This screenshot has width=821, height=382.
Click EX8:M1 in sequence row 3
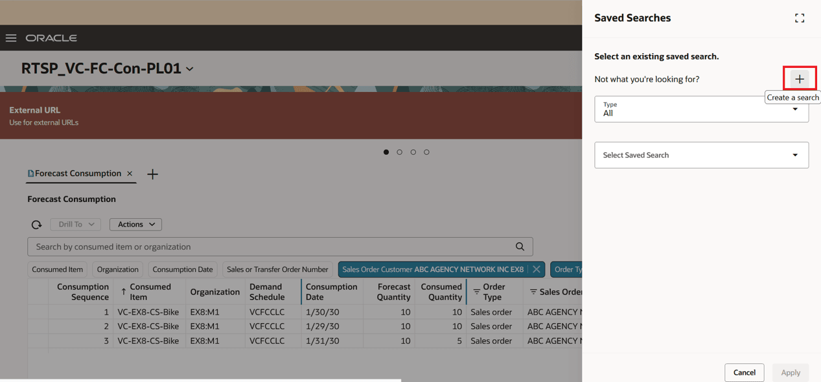coord(205,341)
